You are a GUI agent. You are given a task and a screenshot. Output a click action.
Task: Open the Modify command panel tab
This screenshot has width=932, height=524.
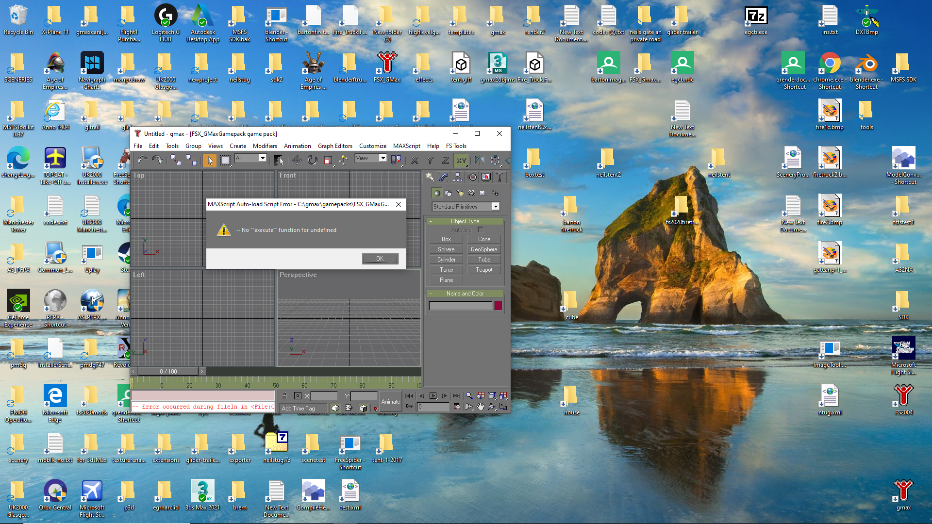[444, 177]
